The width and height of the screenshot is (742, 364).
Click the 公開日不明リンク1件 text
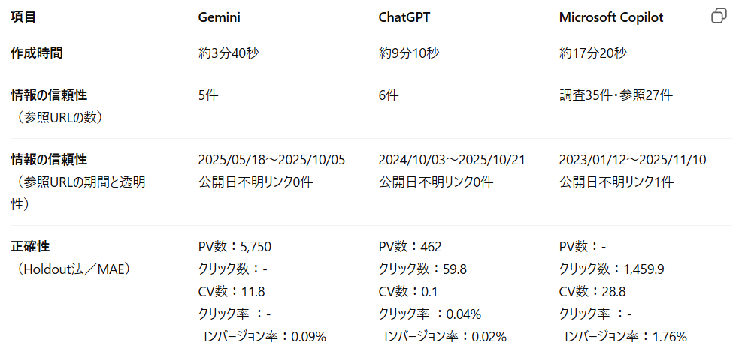tap(616, 182)
